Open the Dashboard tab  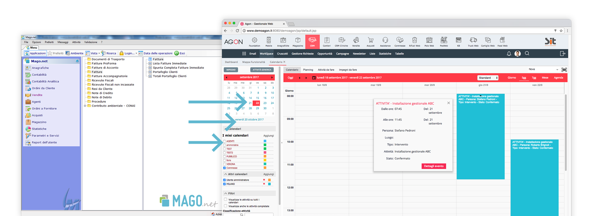click(x=231, y=62)
